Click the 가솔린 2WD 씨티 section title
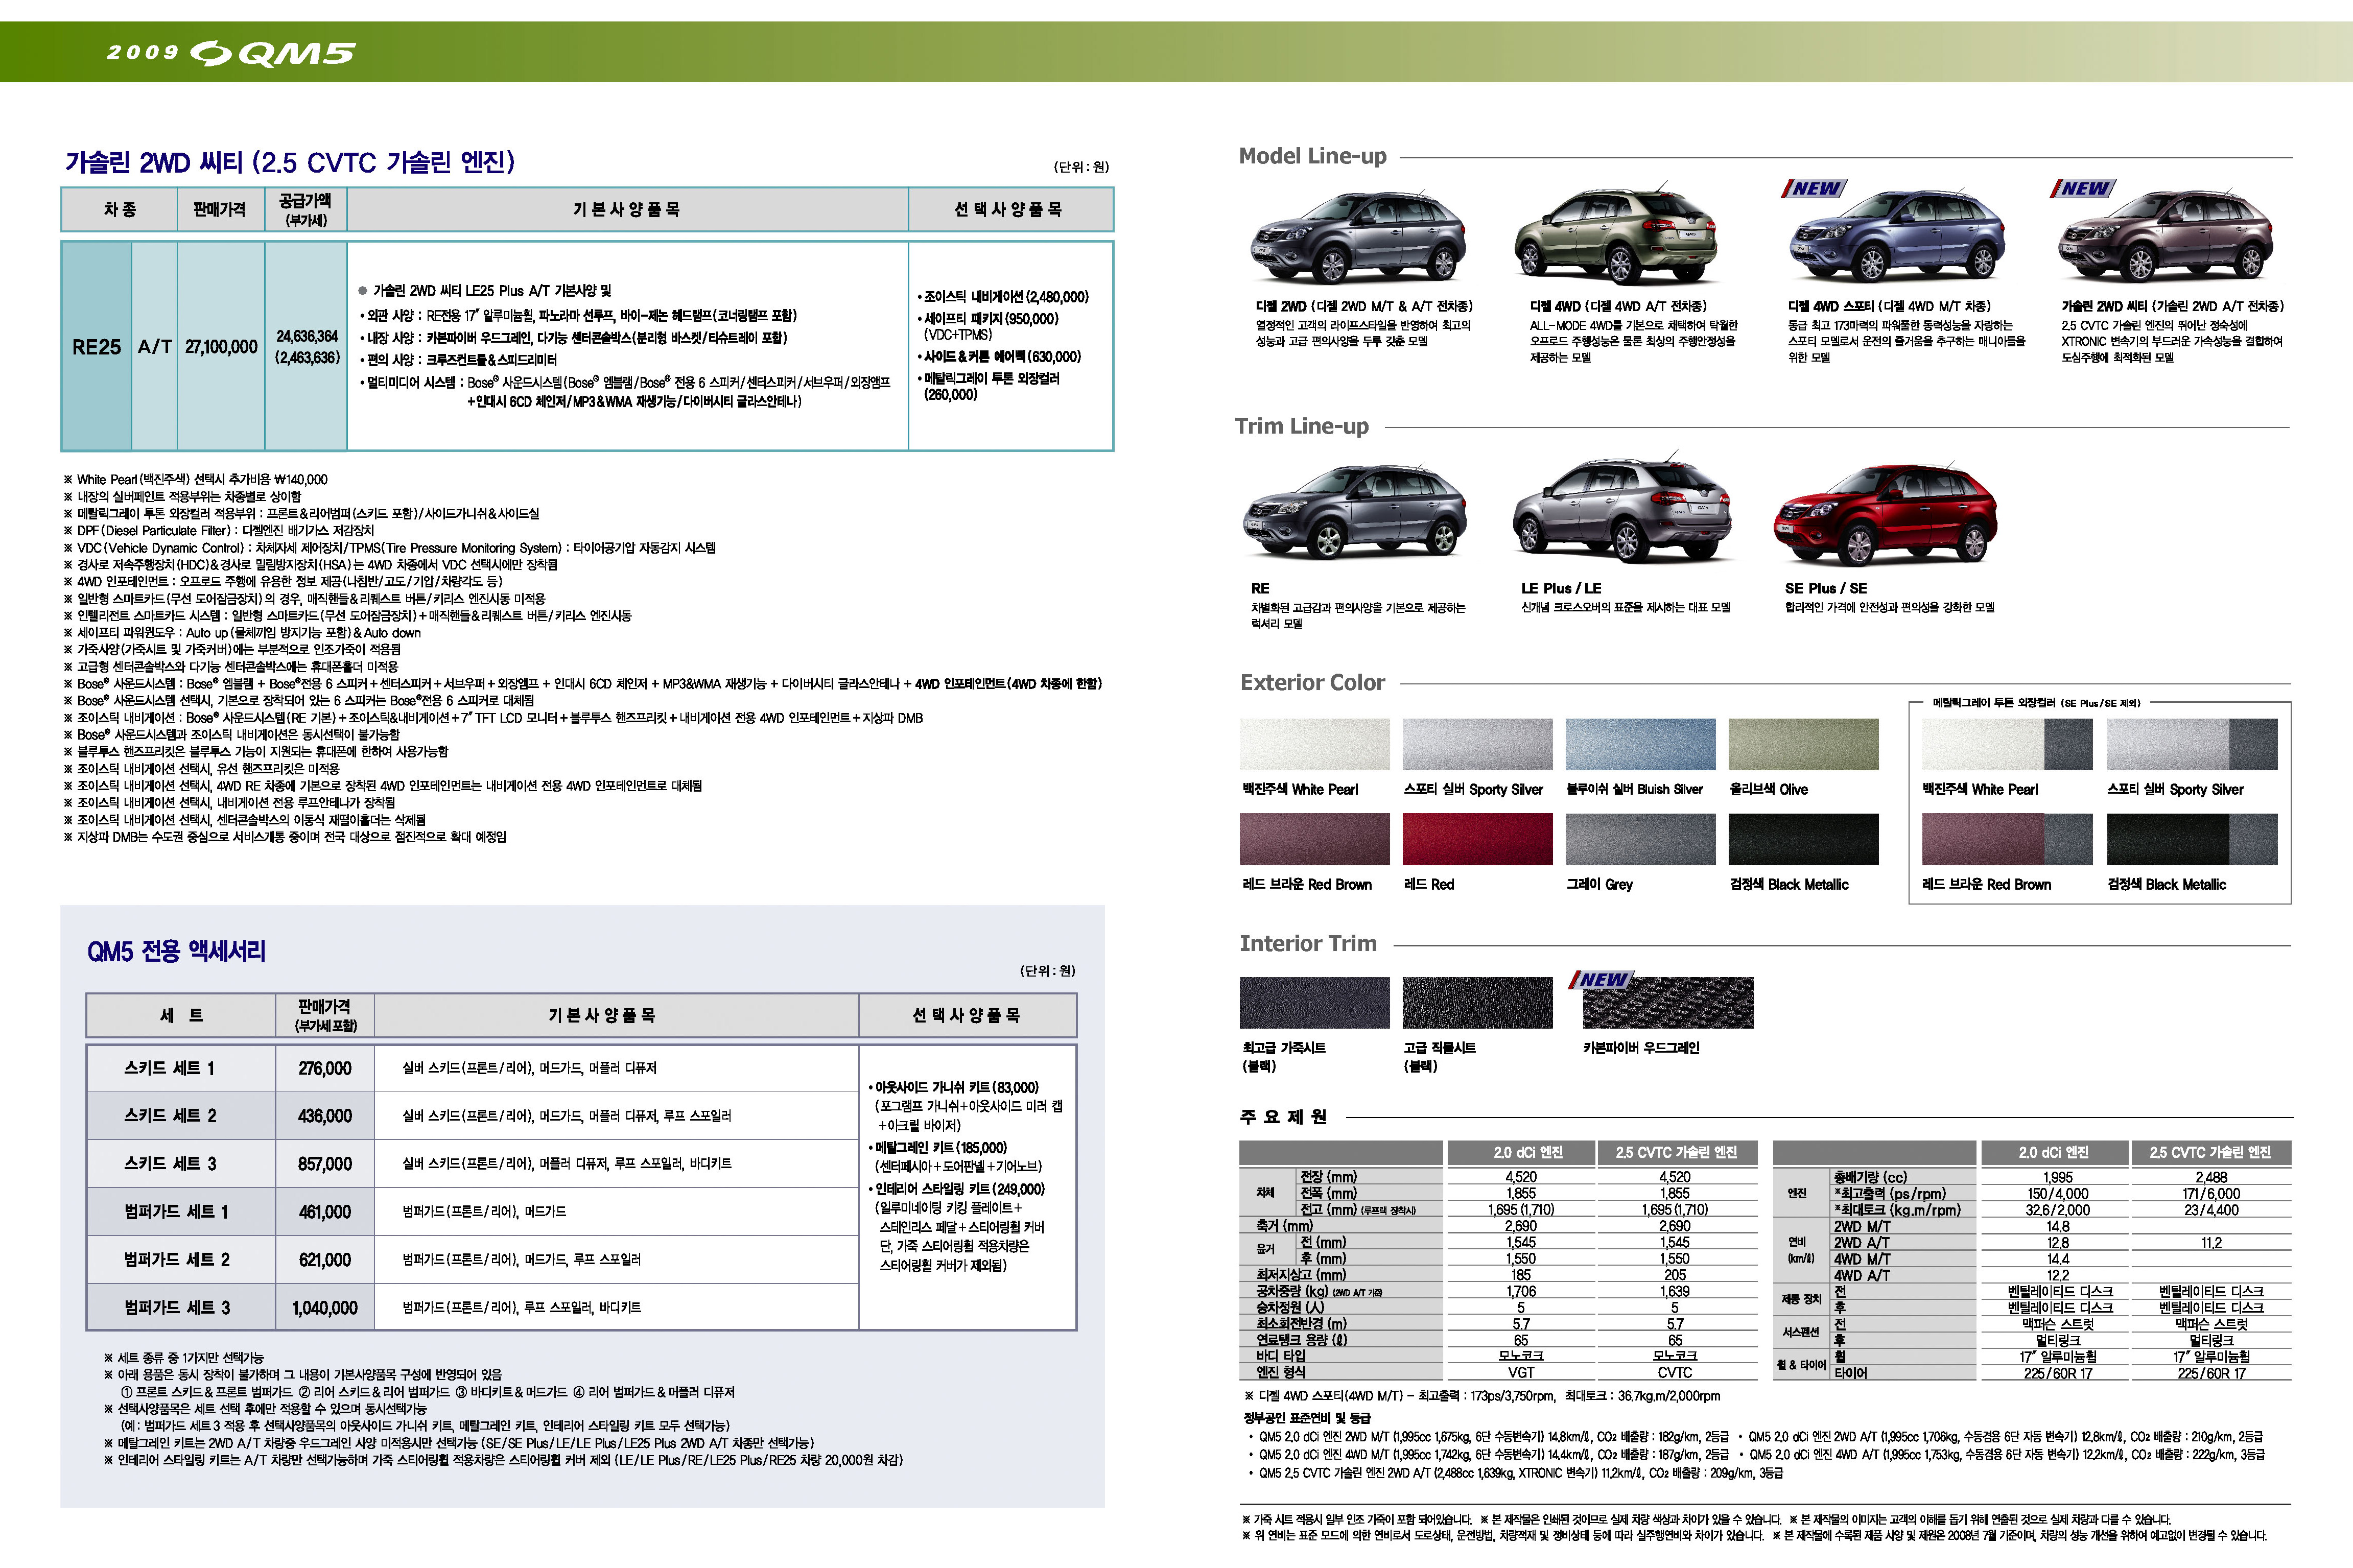Screen dimensions: 2353x1568 tap(290, 162)
